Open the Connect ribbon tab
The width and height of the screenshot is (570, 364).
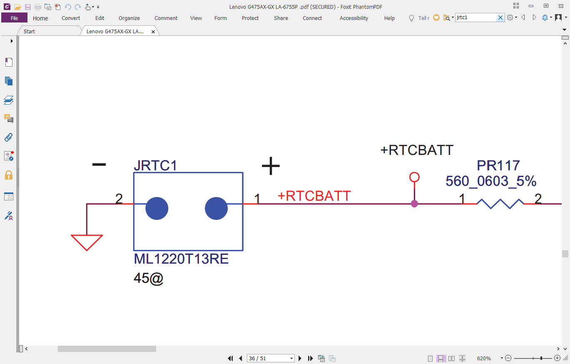coord(312,18)
